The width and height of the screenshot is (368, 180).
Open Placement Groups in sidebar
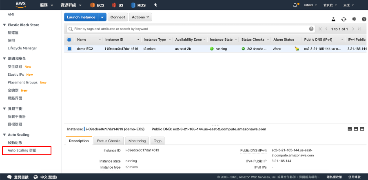(x=22, y=82)
